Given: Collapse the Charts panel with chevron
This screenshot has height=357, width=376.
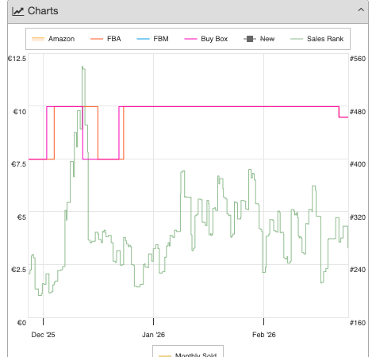Looking at the screenshot, I should (361, 10).
